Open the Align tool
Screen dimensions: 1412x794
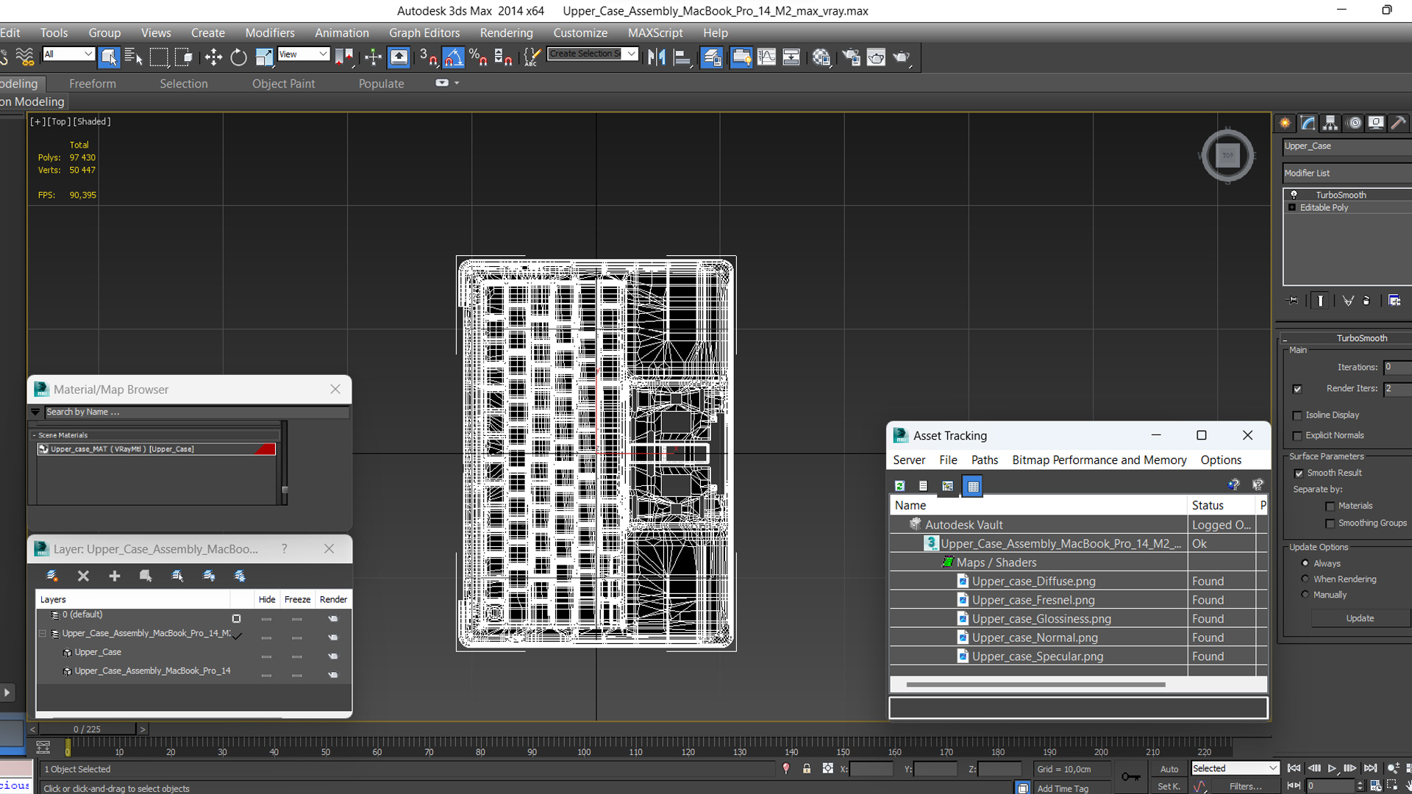click(x=682, y=57)
